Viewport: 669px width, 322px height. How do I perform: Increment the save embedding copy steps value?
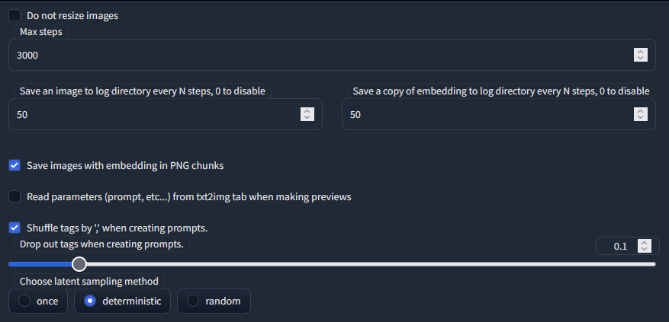641,110
